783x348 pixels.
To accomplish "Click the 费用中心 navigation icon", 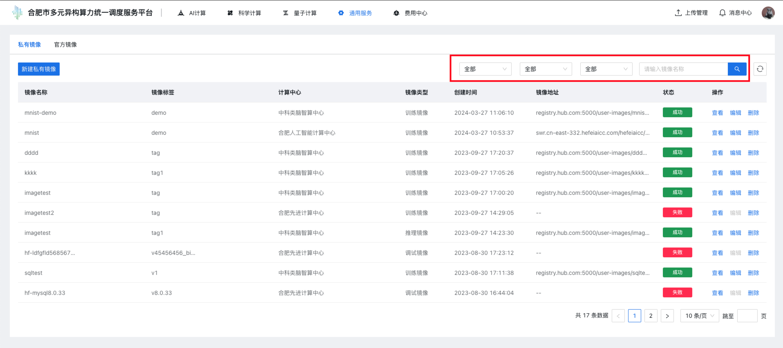I will coord(396,13).
